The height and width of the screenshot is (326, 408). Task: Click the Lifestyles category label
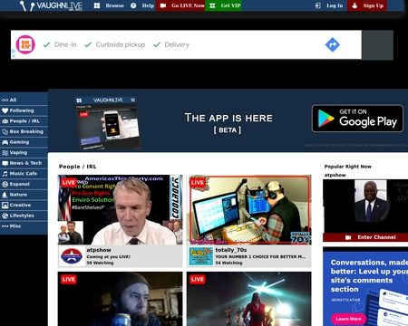tap(22, 216)
